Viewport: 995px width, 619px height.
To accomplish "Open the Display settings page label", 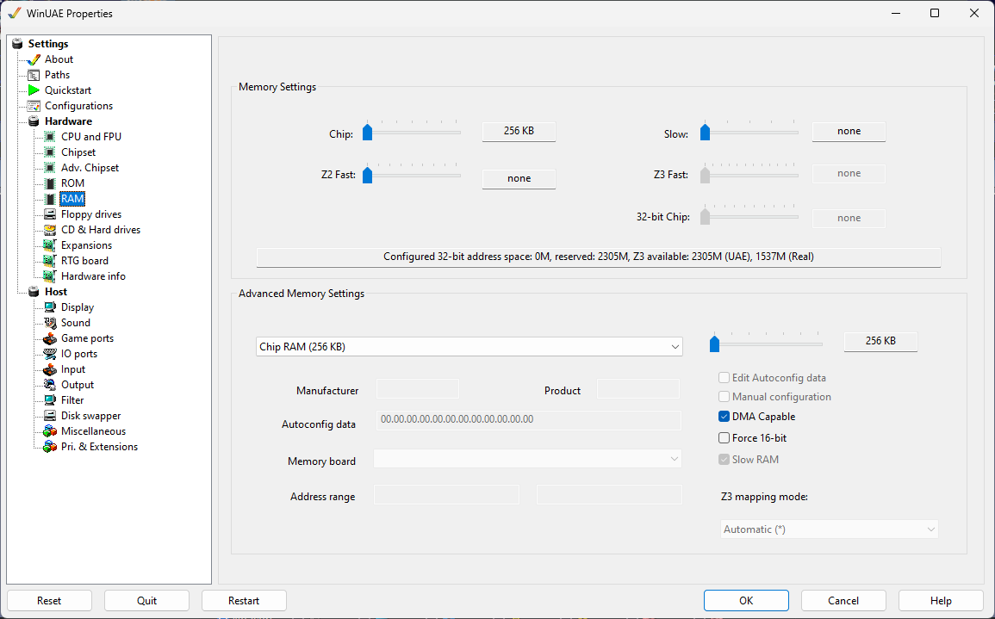I will tap(78, 307).
